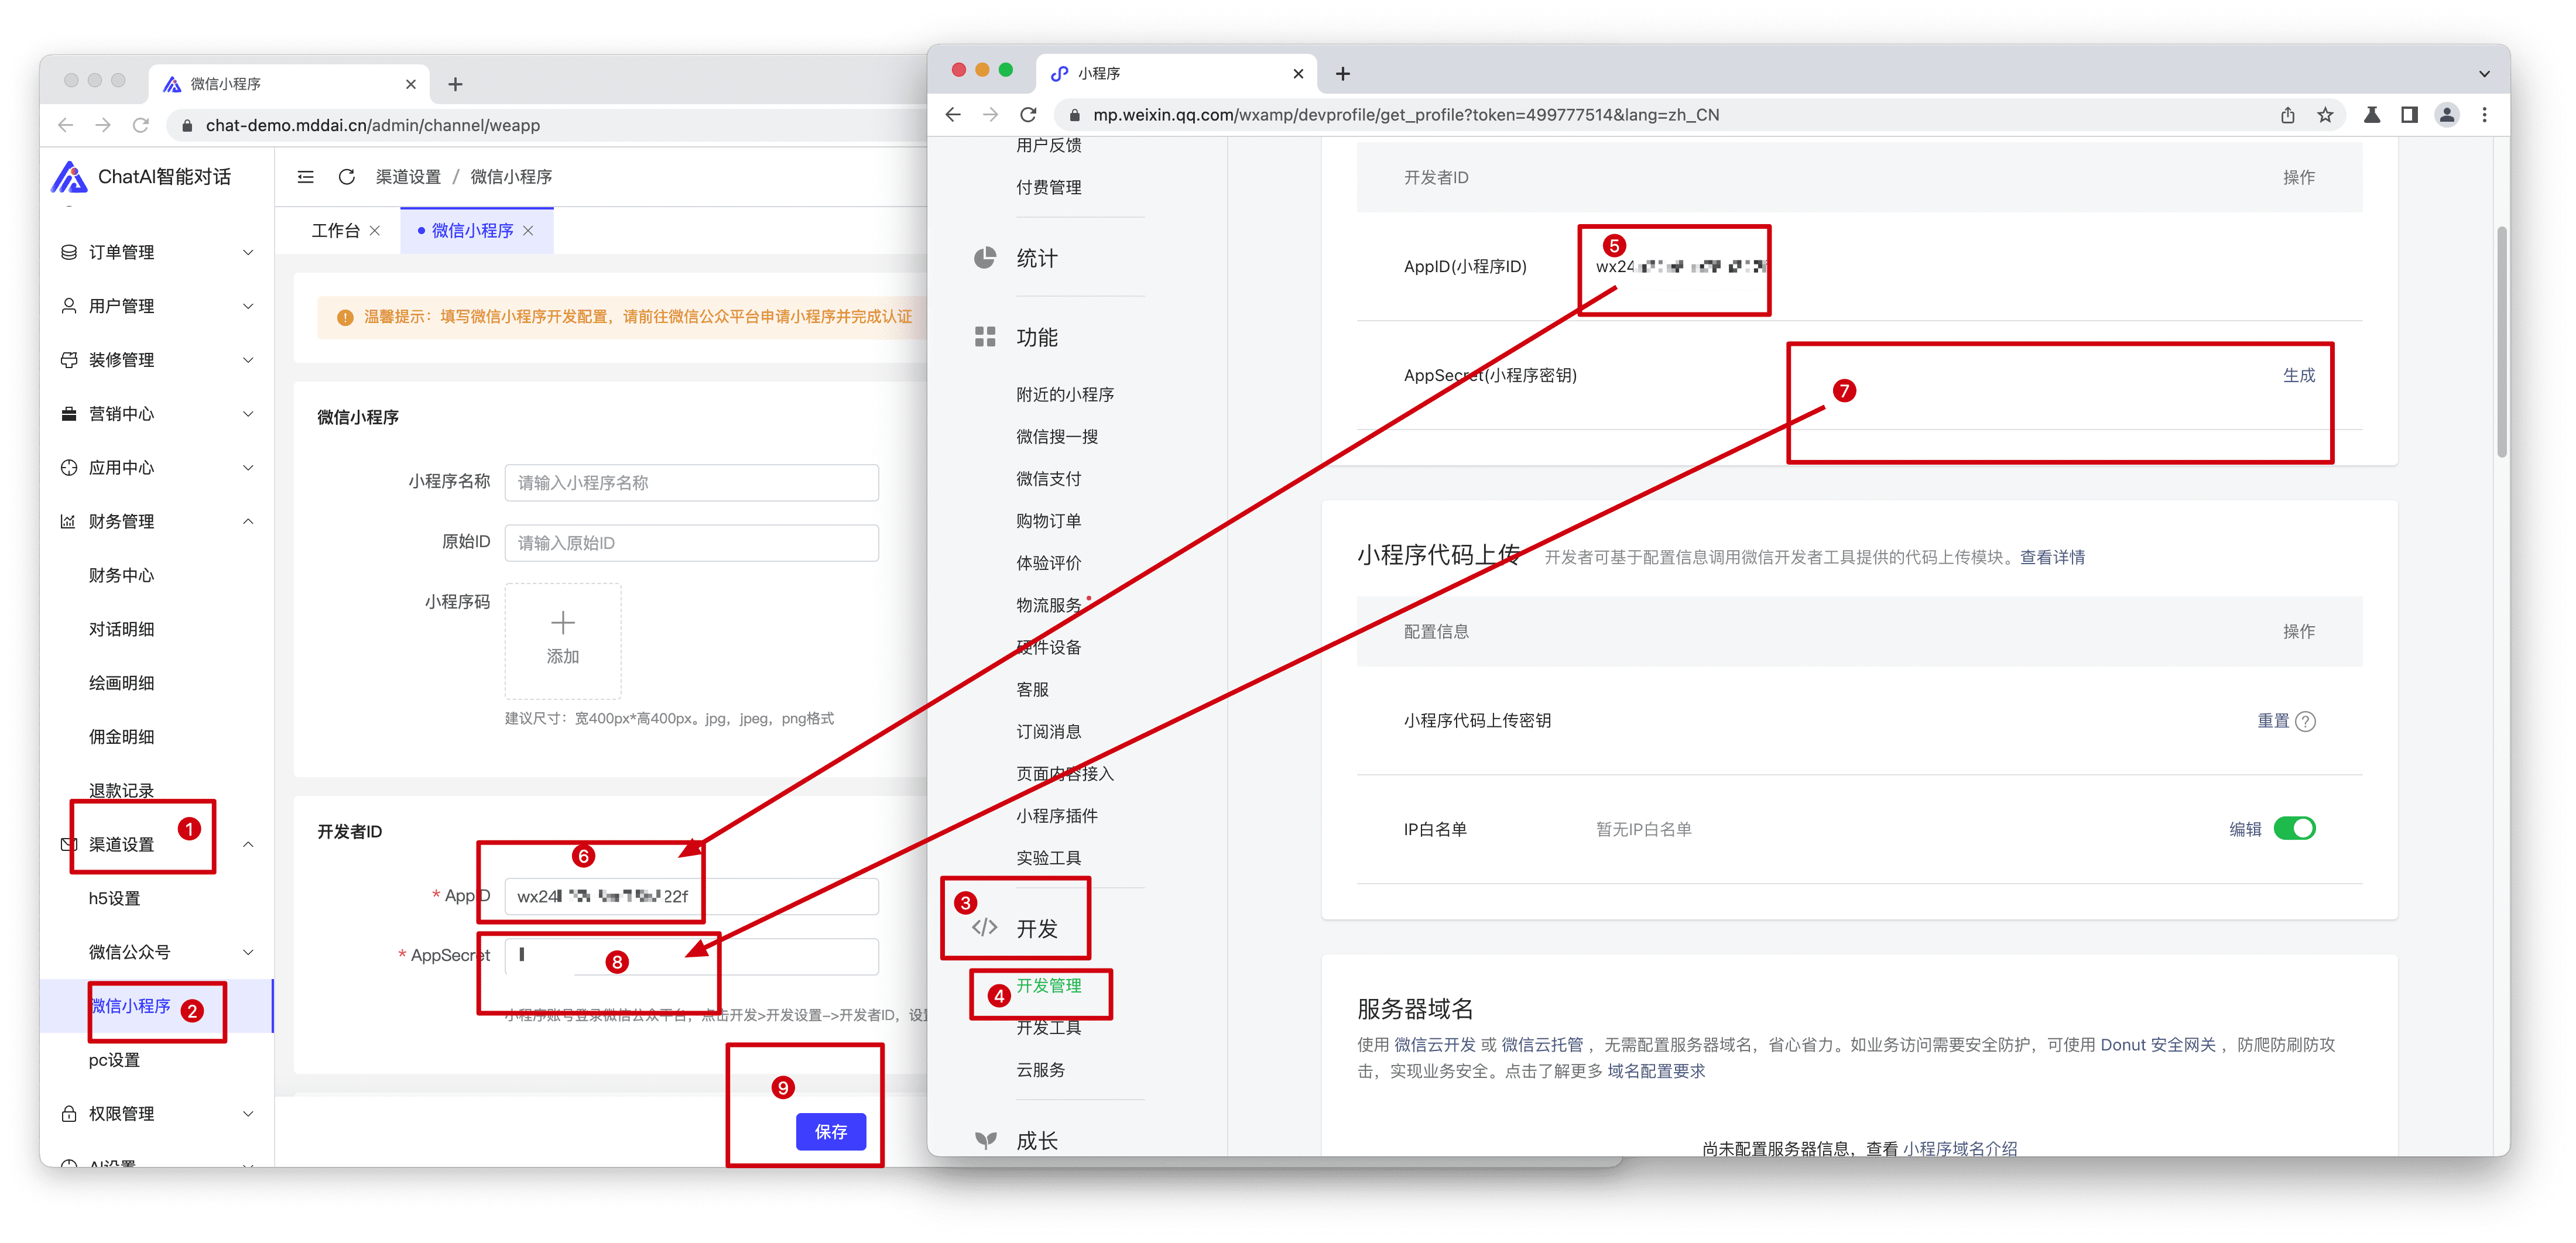Click the Chrome labs flask icon

pos(2371,115)
